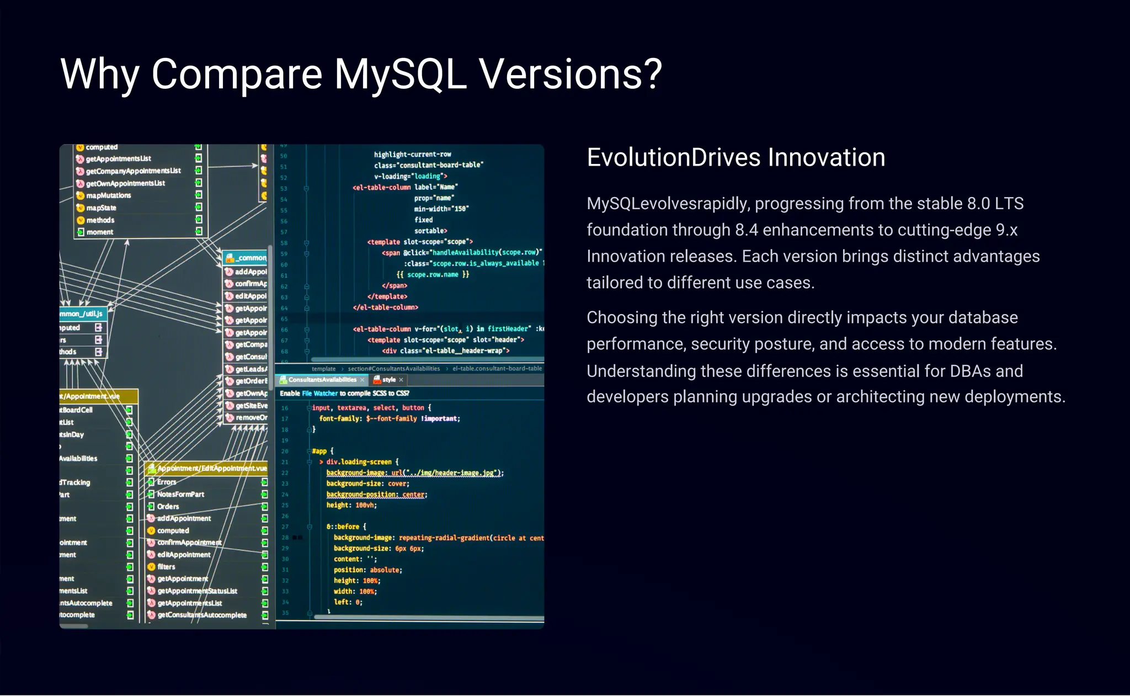
Task: Collapse the fold marker at code line 58
Action: click(306, 242)
